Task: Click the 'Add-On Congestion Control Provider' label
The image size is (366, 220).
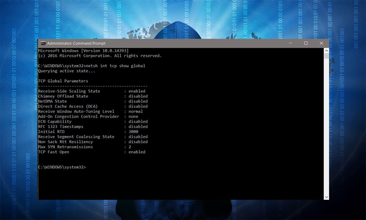Action: tap(79, 116)
